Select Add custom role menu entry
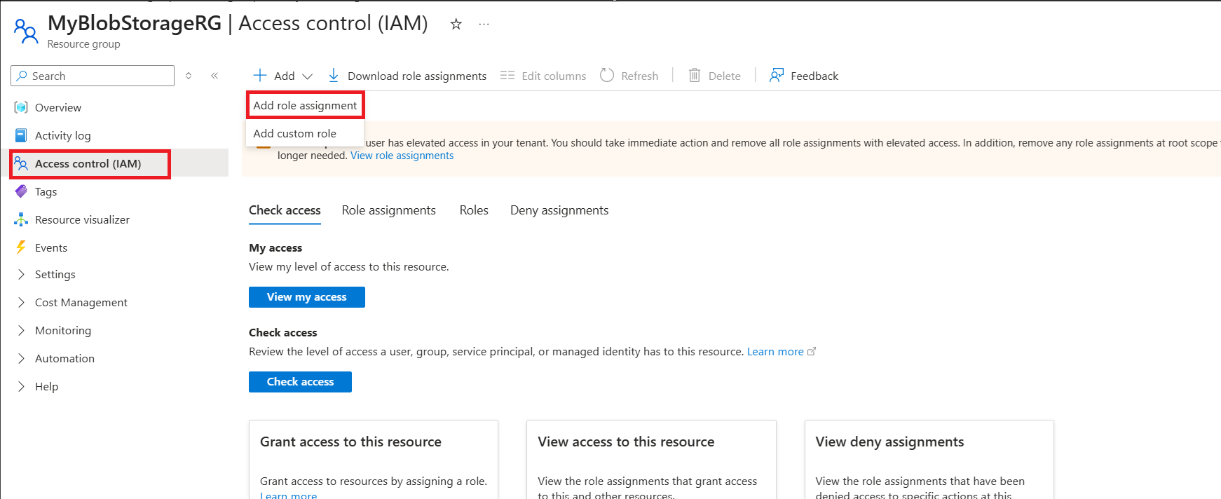Screen dimensions: 1221x499 pos(305,133)
